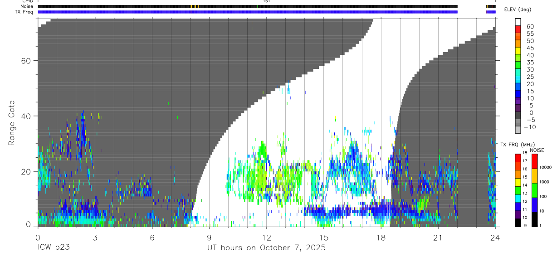The width and height of the screenshot is (557, 257).
Task: Click blue swatch in NOISE colorbar
Action: point(534,204)
